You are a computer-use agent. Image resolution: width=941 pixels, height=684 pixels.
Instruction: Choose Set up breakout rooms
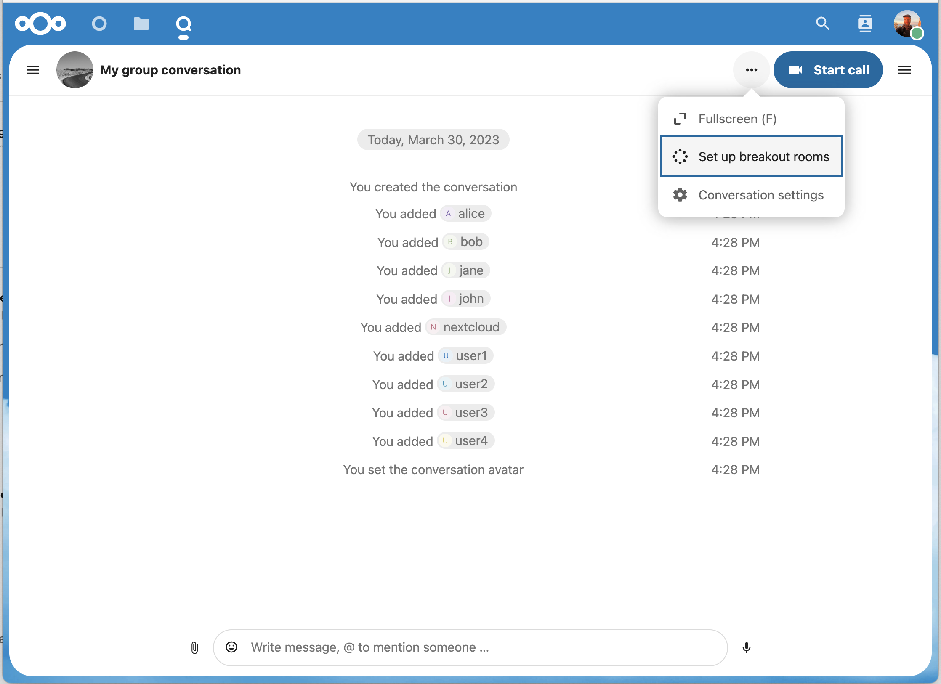[x=751, y=156]
